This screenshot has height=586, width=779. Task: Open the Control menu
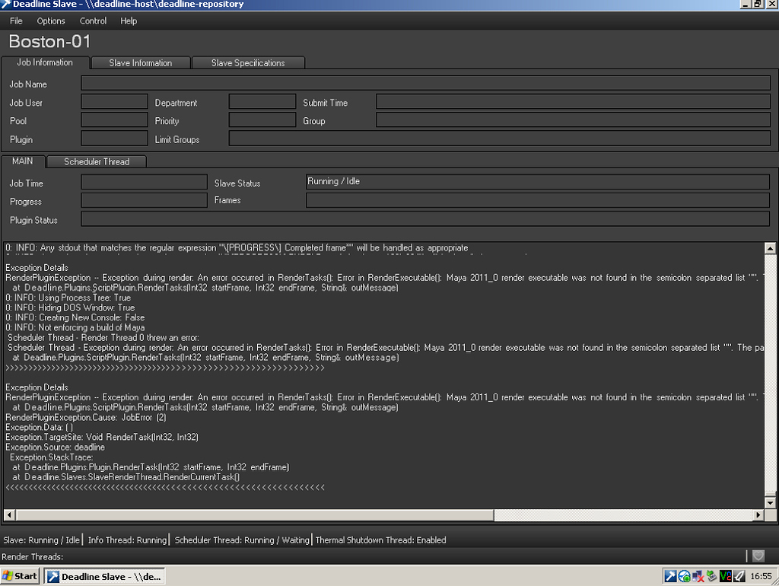pyautogui.click(x=93, y=21)
